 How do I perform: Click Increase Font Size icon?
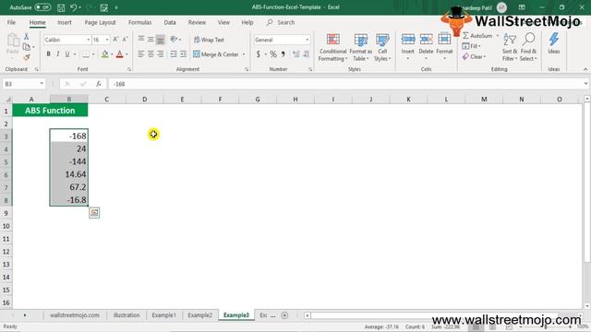pyautogui.click(x=115, y=39)
